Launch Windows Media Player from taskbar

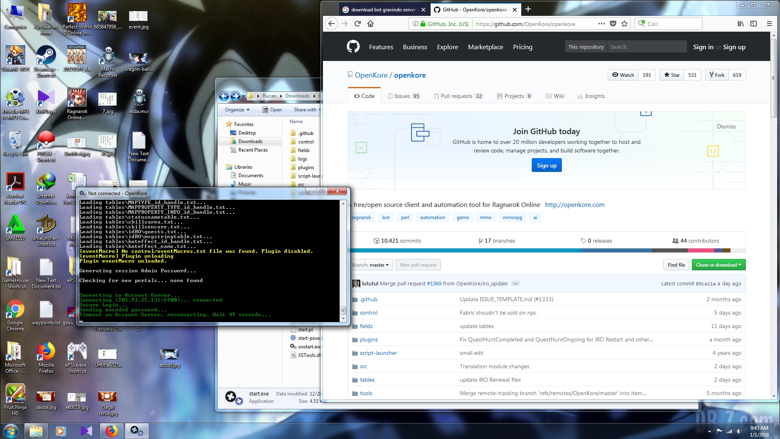[x=61, y=430]
